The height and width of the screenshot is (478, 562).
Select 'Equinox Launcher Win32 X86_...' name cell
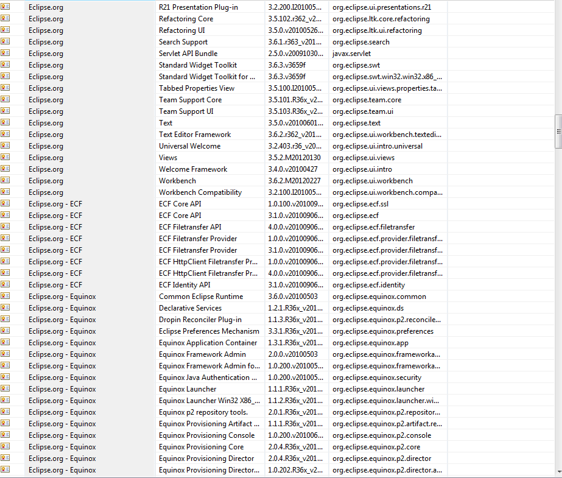click(x=209, y=401)
